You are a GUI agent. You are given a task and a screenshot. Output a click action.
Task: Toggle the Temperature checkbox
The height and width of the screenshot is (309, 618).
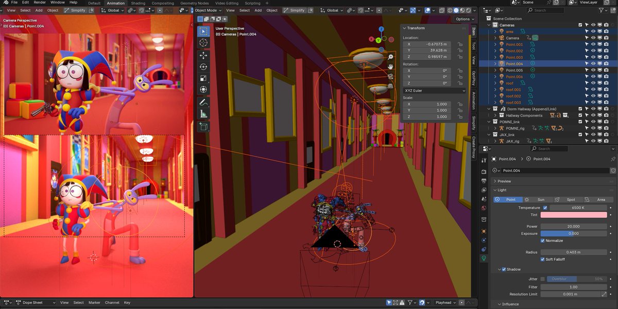[x=545, y=208]
